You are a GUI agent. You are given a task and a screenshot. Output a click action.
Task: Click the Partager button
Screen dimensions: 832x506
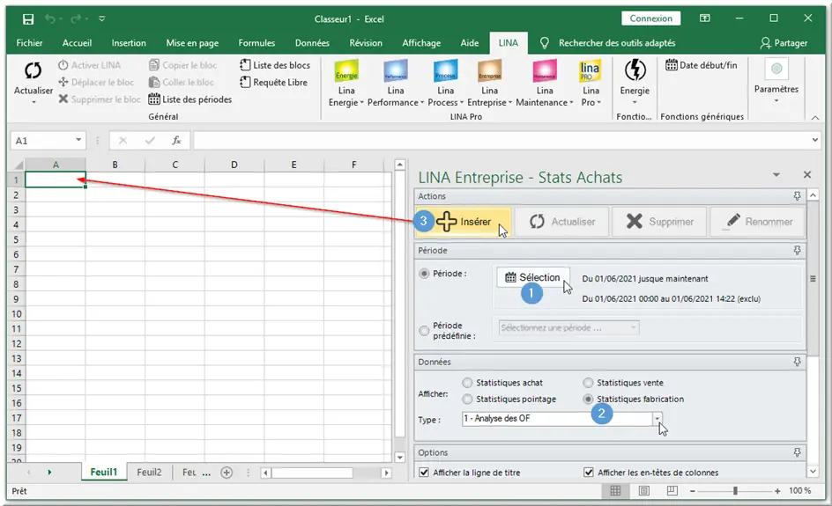[x=784, y=43]
